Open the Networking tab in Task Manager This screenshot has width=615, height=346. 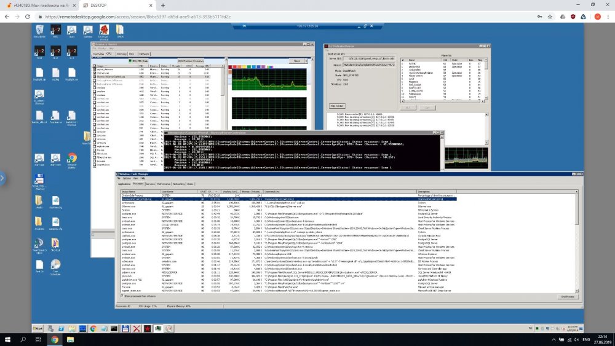coord(178,184)
